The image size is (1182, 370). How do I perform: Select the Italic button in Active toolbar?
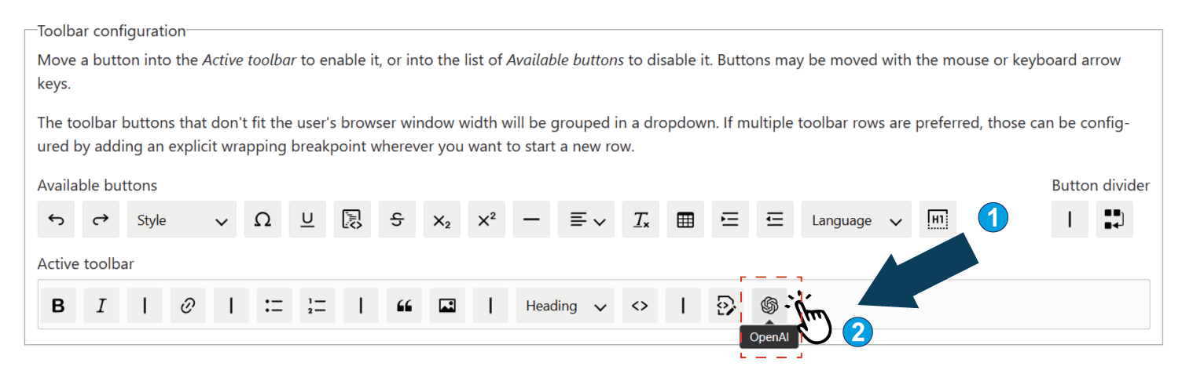click(101, 306)
